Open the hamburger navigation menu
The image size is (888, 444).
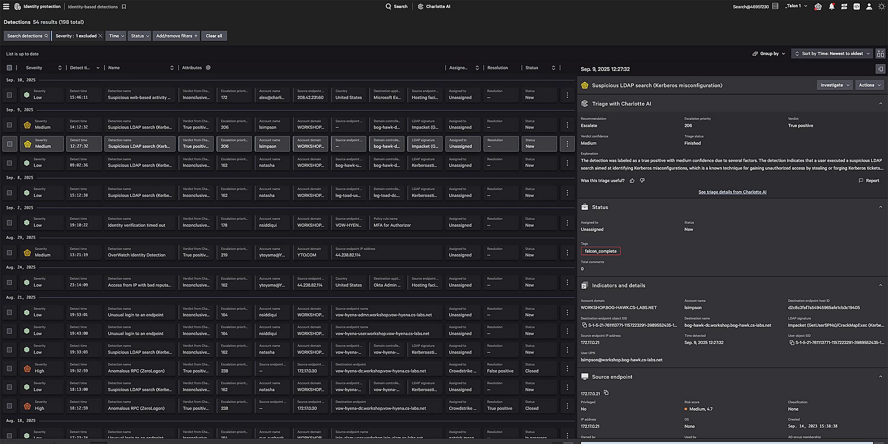6,6
